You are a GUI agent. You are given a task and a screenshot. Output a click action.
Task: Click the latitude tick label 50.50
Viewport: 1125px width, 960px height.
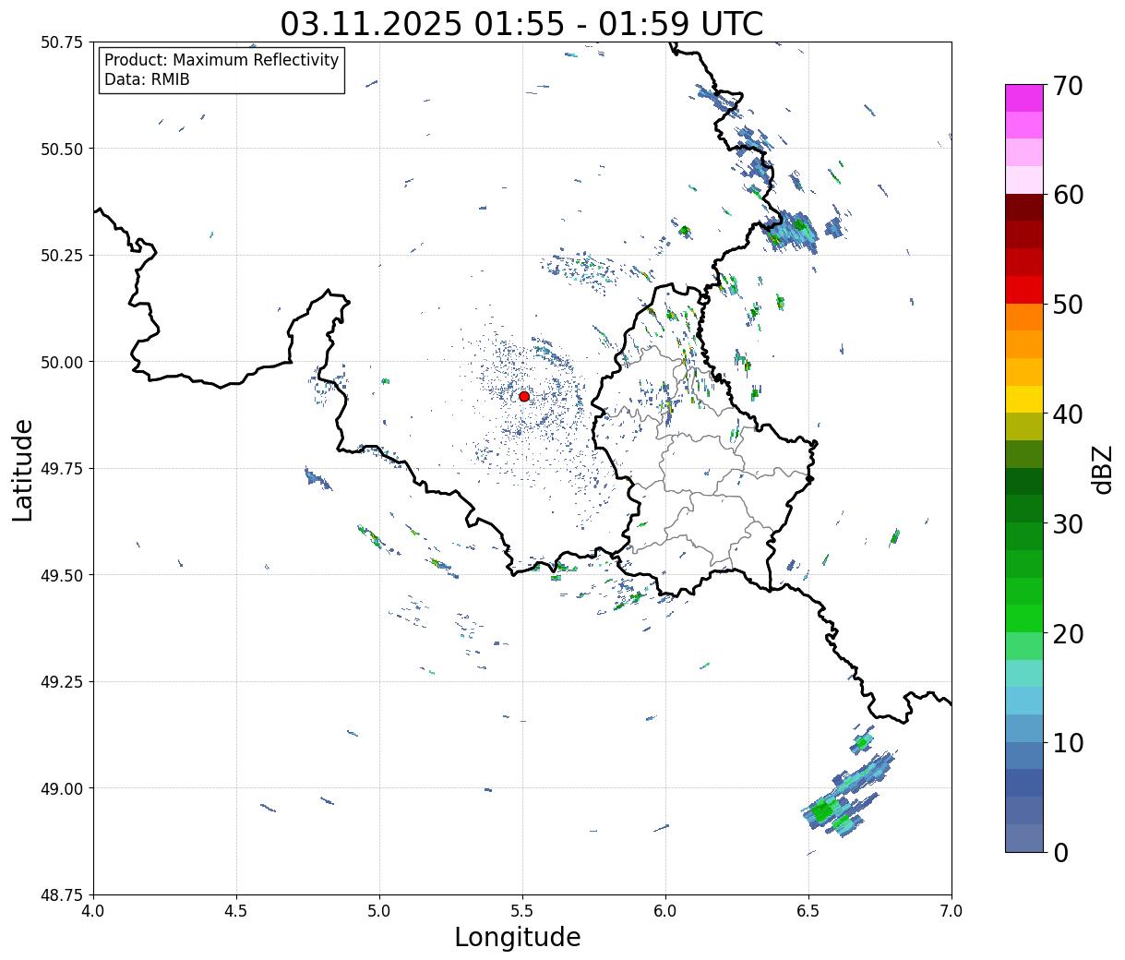tap(62, 149)
